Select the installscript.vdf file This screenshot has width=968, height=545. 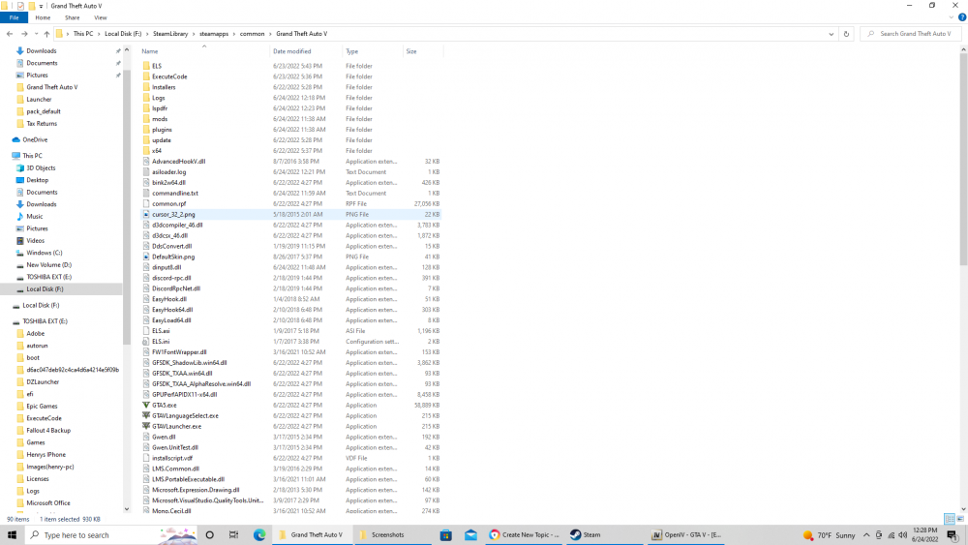pyautogui.click(x=172, y=458)
